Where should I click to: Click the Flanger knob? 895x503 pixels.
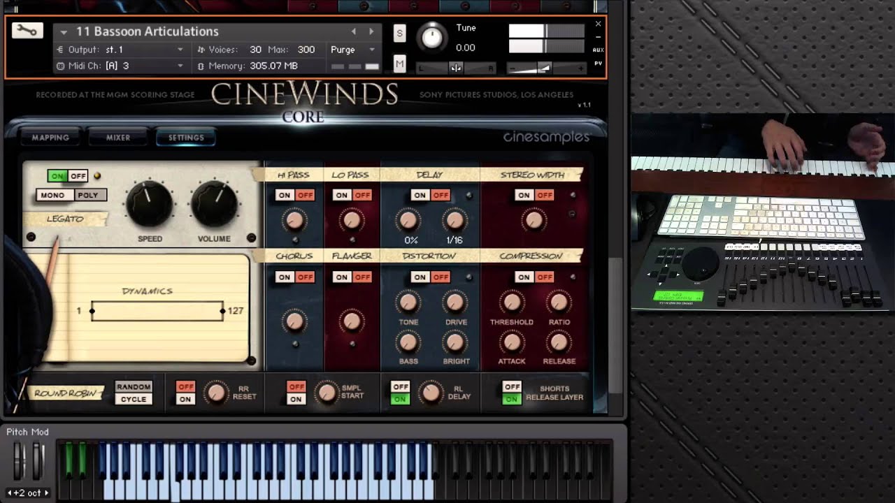[x=352, y=321]
